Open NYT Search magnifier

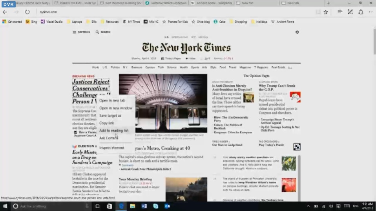[103, 32]
